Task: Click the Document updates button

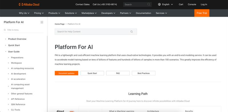Action: (x=67, y=73)
